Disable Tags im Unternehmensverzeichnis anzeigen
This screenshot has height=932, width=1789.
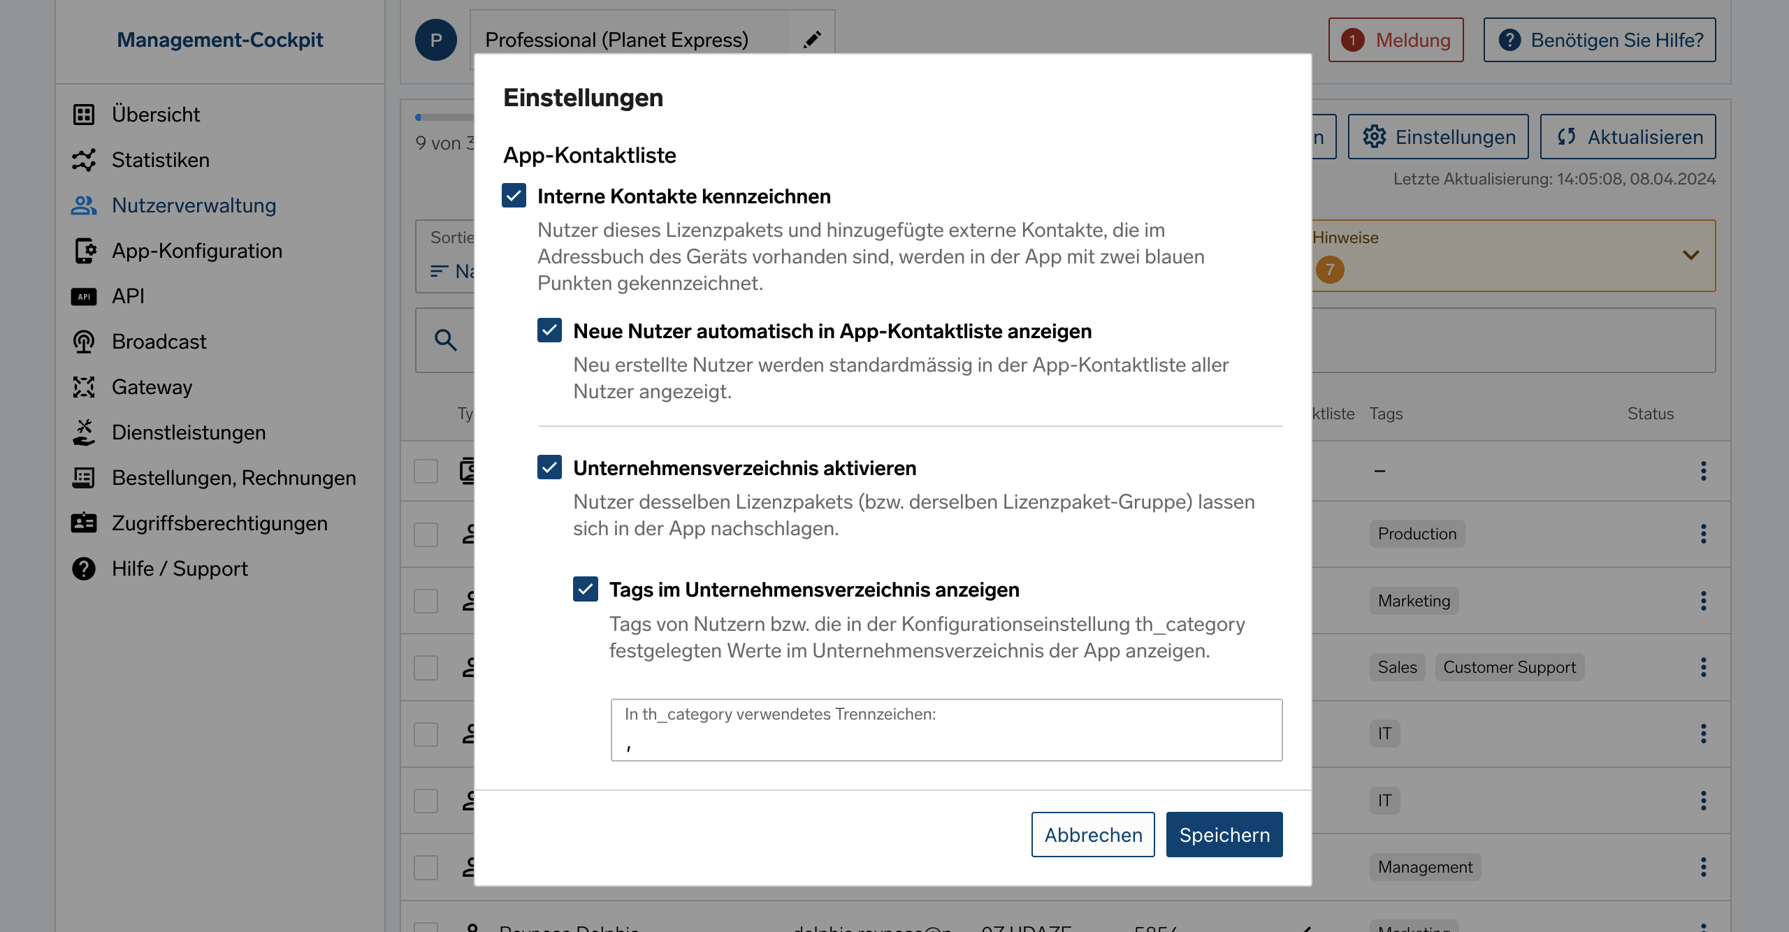tap(585, 589)
